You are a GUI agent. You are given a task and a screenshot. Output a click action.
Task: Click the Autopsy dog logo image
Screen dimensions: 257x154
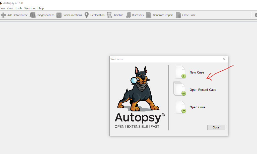138,89
